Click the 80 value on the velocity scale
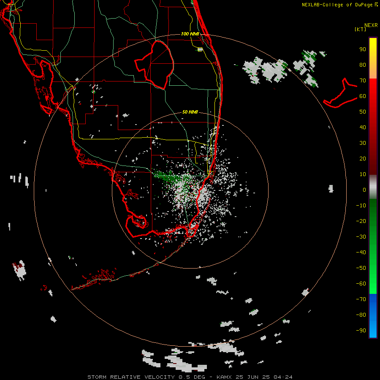The height and width of the screenshot is (380, 380). (x=363, y=65)
